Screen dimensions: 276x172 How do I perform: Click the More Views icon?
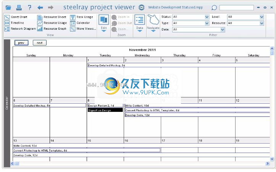tap(73, 29)
